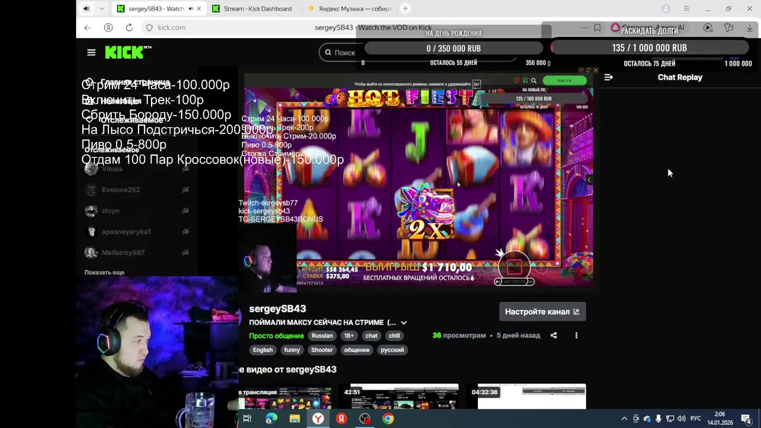Open the browser main menu icon

(x=687, y=8)
